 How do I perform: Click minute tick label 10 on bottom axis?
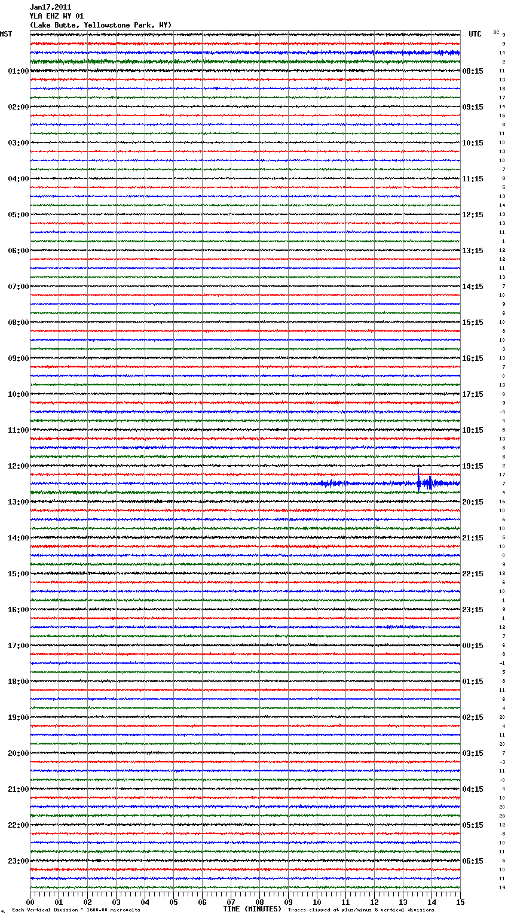pyautogui.click(x=317, y=902)
